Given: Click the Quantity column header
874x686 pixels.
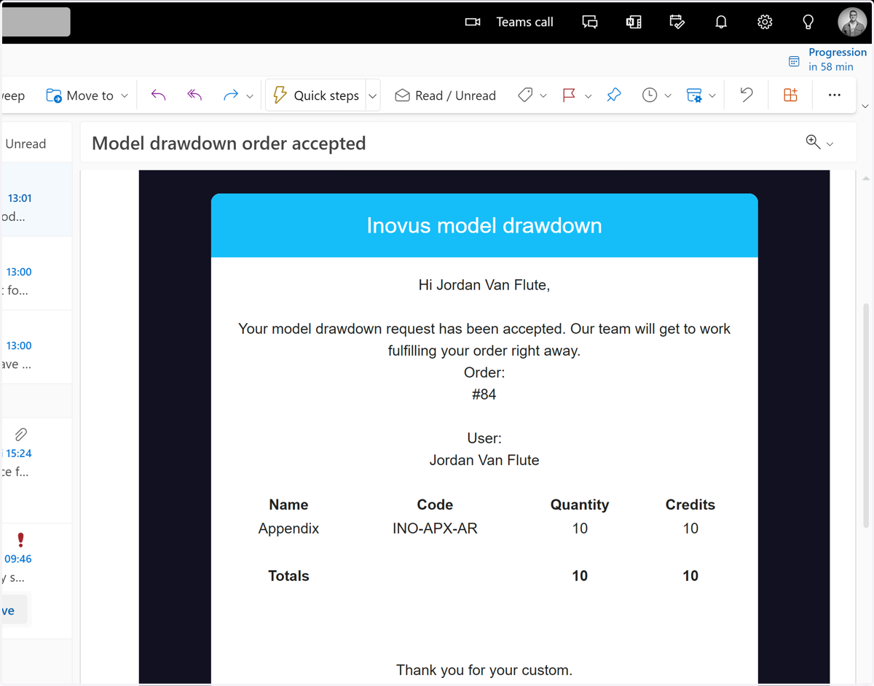Looking at the screenshot, I should pyautogui.click(x=580, y=504).
